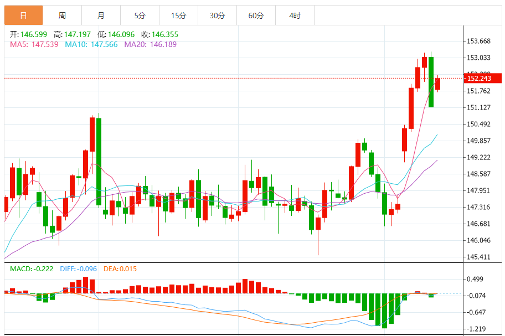Choose the 60分 timeframe tab
Image resolution: width=505 pixels, height=336 pixels.
coord(256,15)
